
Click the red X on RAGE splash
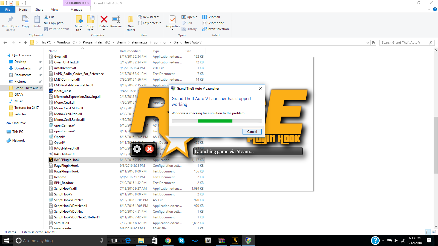149,149
